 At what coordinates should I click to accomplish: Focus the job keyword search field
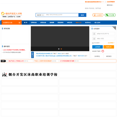pos(62,15)
